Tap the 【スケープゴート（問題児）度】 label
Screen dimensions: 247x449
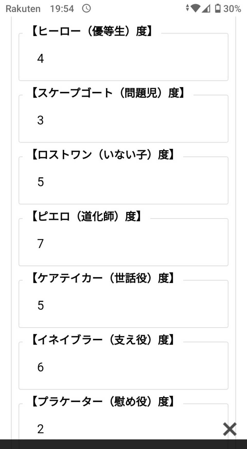pos(108,93)
